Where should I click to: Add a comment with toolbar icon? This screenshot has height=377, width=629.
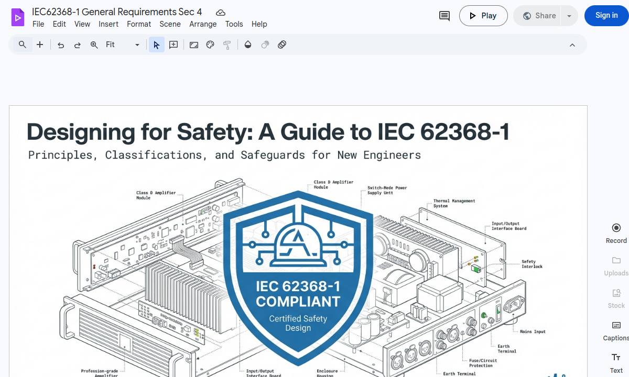[173, 45]
